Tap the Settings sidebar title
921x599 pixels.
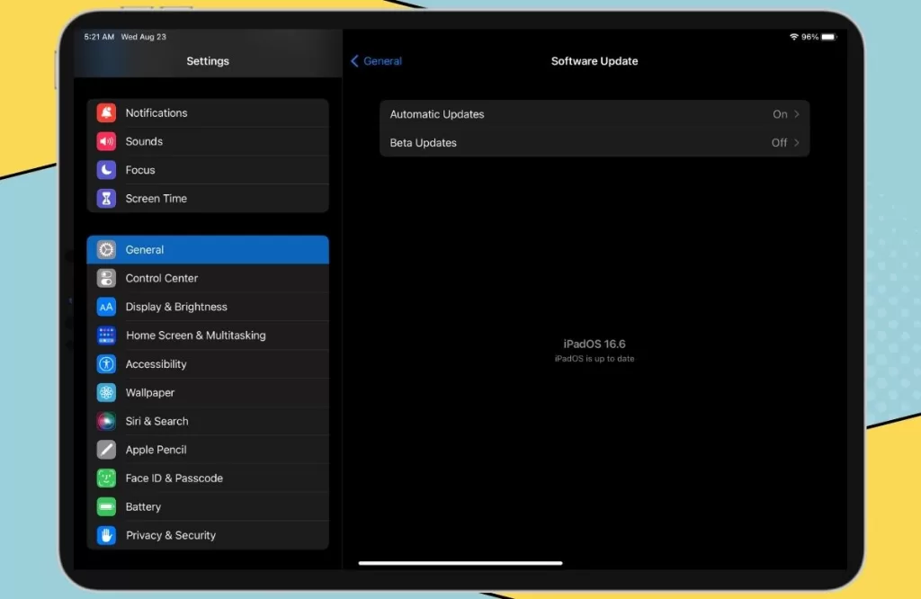[208, 61]
